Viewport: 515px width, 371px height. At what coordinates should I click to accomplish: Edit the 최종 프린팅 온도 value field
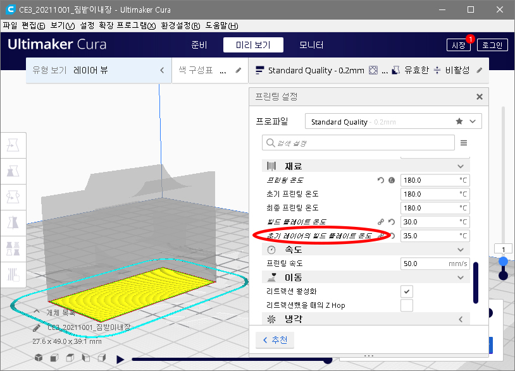click(435, 208)
